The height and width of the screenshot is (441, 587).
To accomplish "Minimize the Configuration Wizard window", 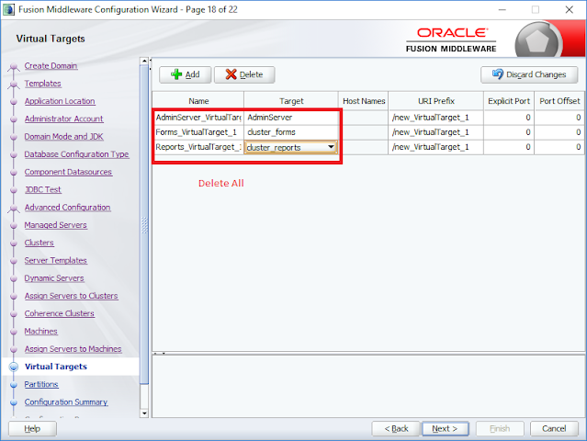I will point(502,9).
